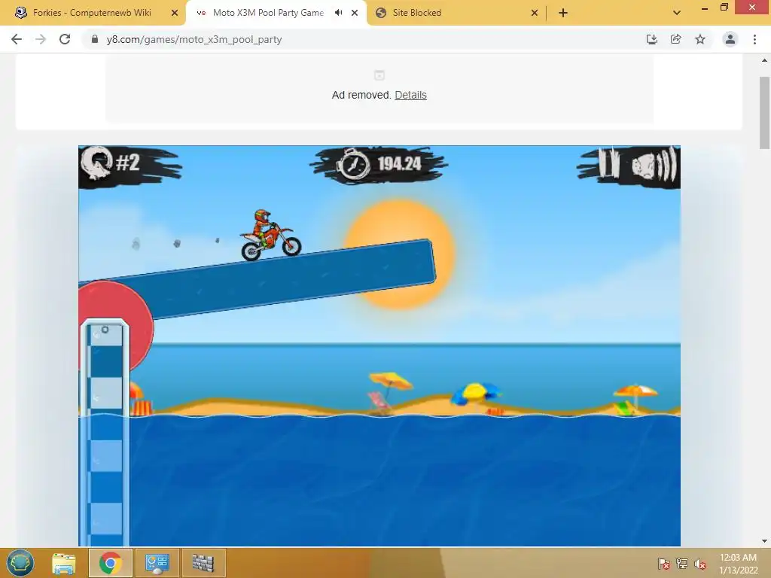This screenshot has width=771, height=578.
Task: Click the motorbike rider in the game
Action: click(270, 235)
